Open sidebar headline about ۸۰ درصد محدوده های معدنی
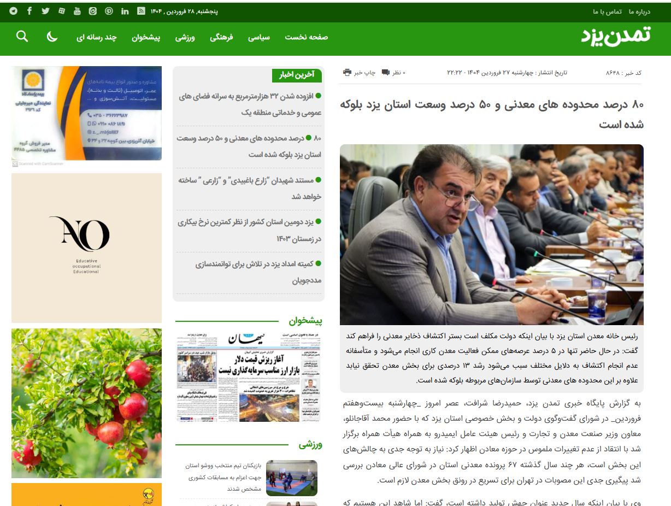 (x=249, y=146)
